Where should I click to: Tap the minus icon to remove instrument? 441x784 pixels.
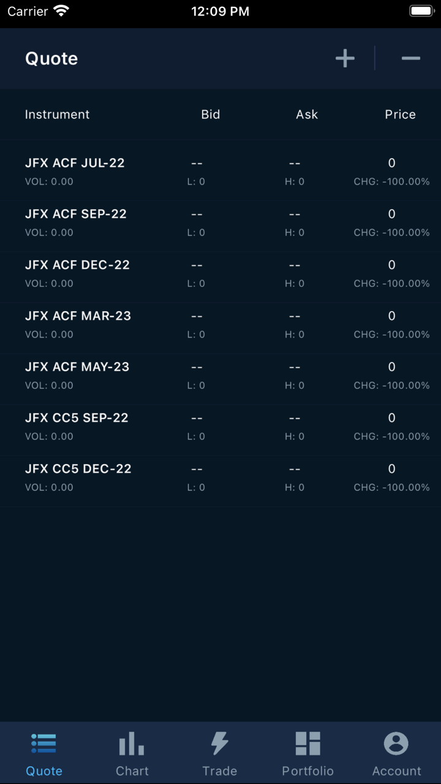pyautogui.click(x=410, y=59)
